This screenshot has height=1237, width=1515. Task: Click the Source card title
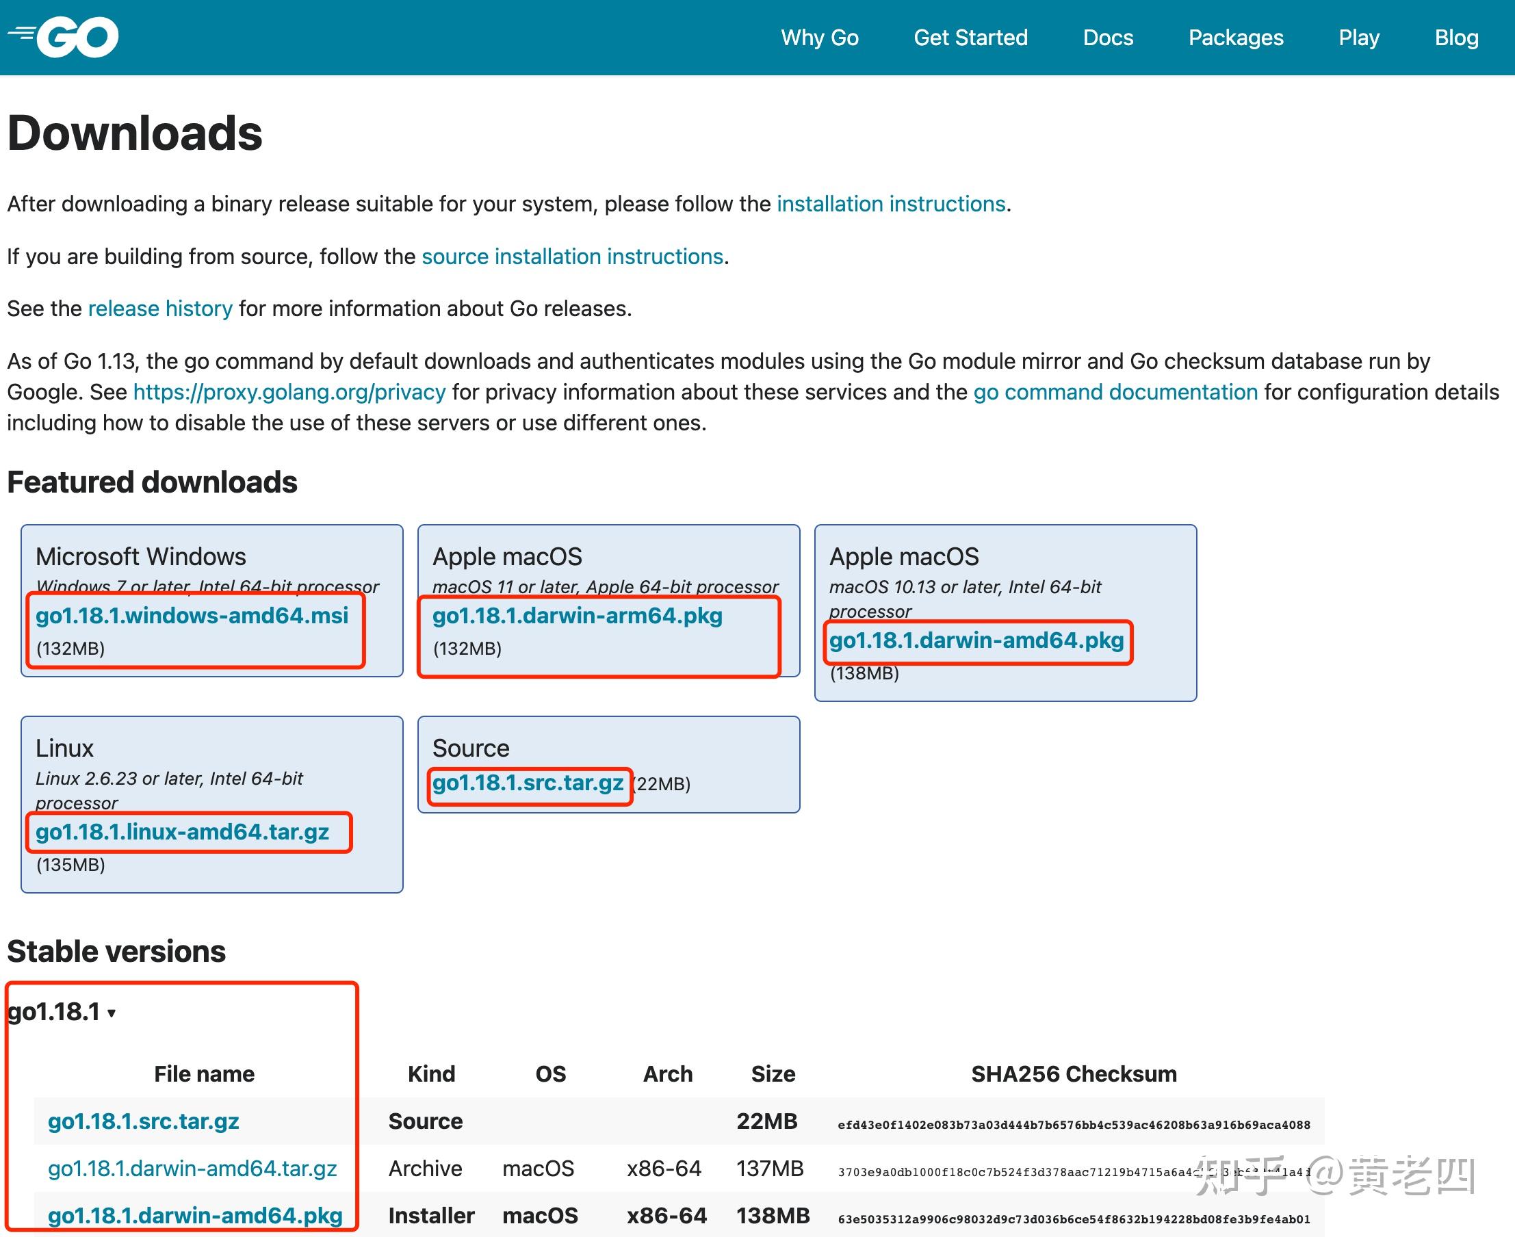(x=471, y=748)
